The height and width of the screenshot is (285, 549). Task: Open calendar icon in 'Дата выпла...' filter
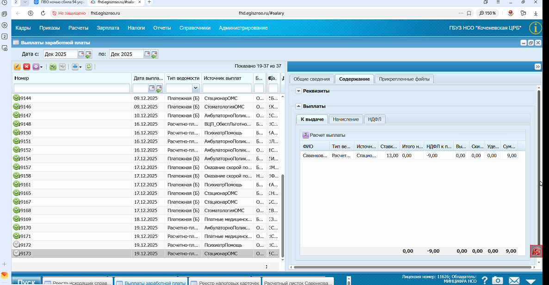(x=152, y=88)
